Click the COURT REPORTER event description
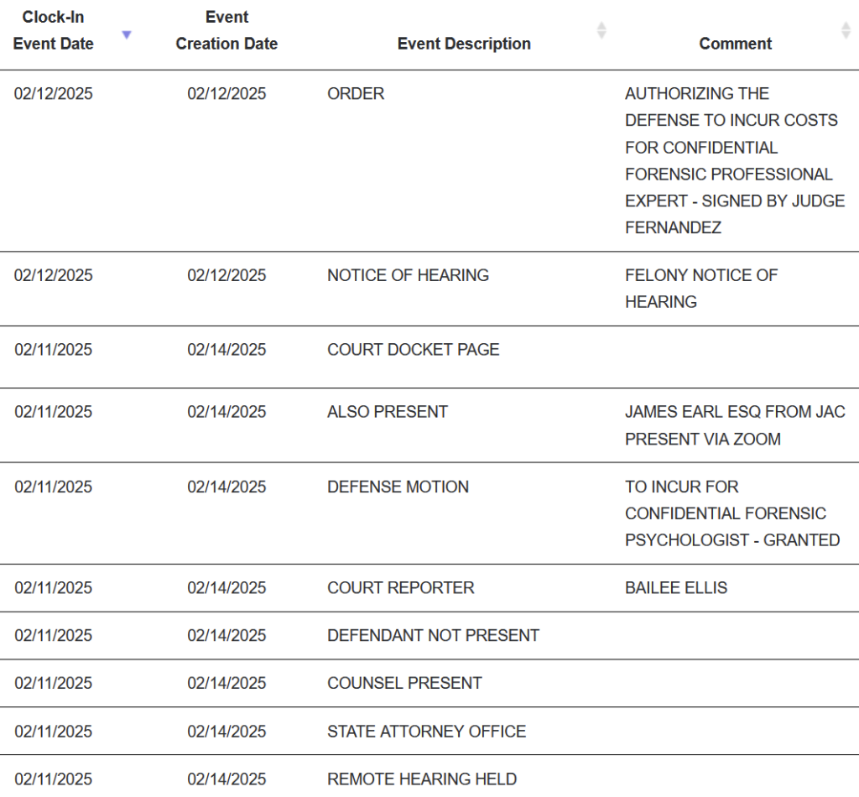Screen dimensions: 859x797 point(401,588)
